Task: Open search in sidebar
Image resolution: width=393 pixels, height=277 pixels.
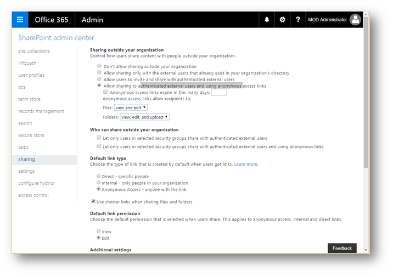Action: point(25,123)
